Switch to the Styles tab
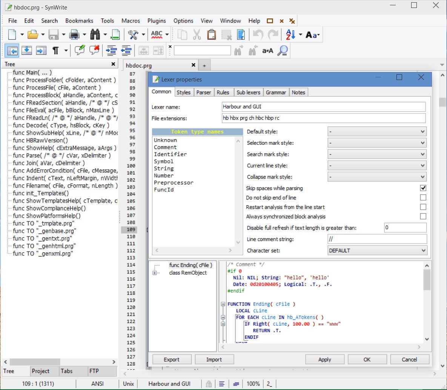This screenshot has height=390, width=447. coord(183,92)
